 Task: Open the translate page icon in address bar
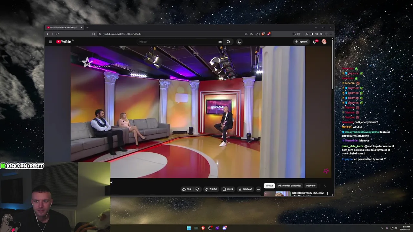(251, 34)
